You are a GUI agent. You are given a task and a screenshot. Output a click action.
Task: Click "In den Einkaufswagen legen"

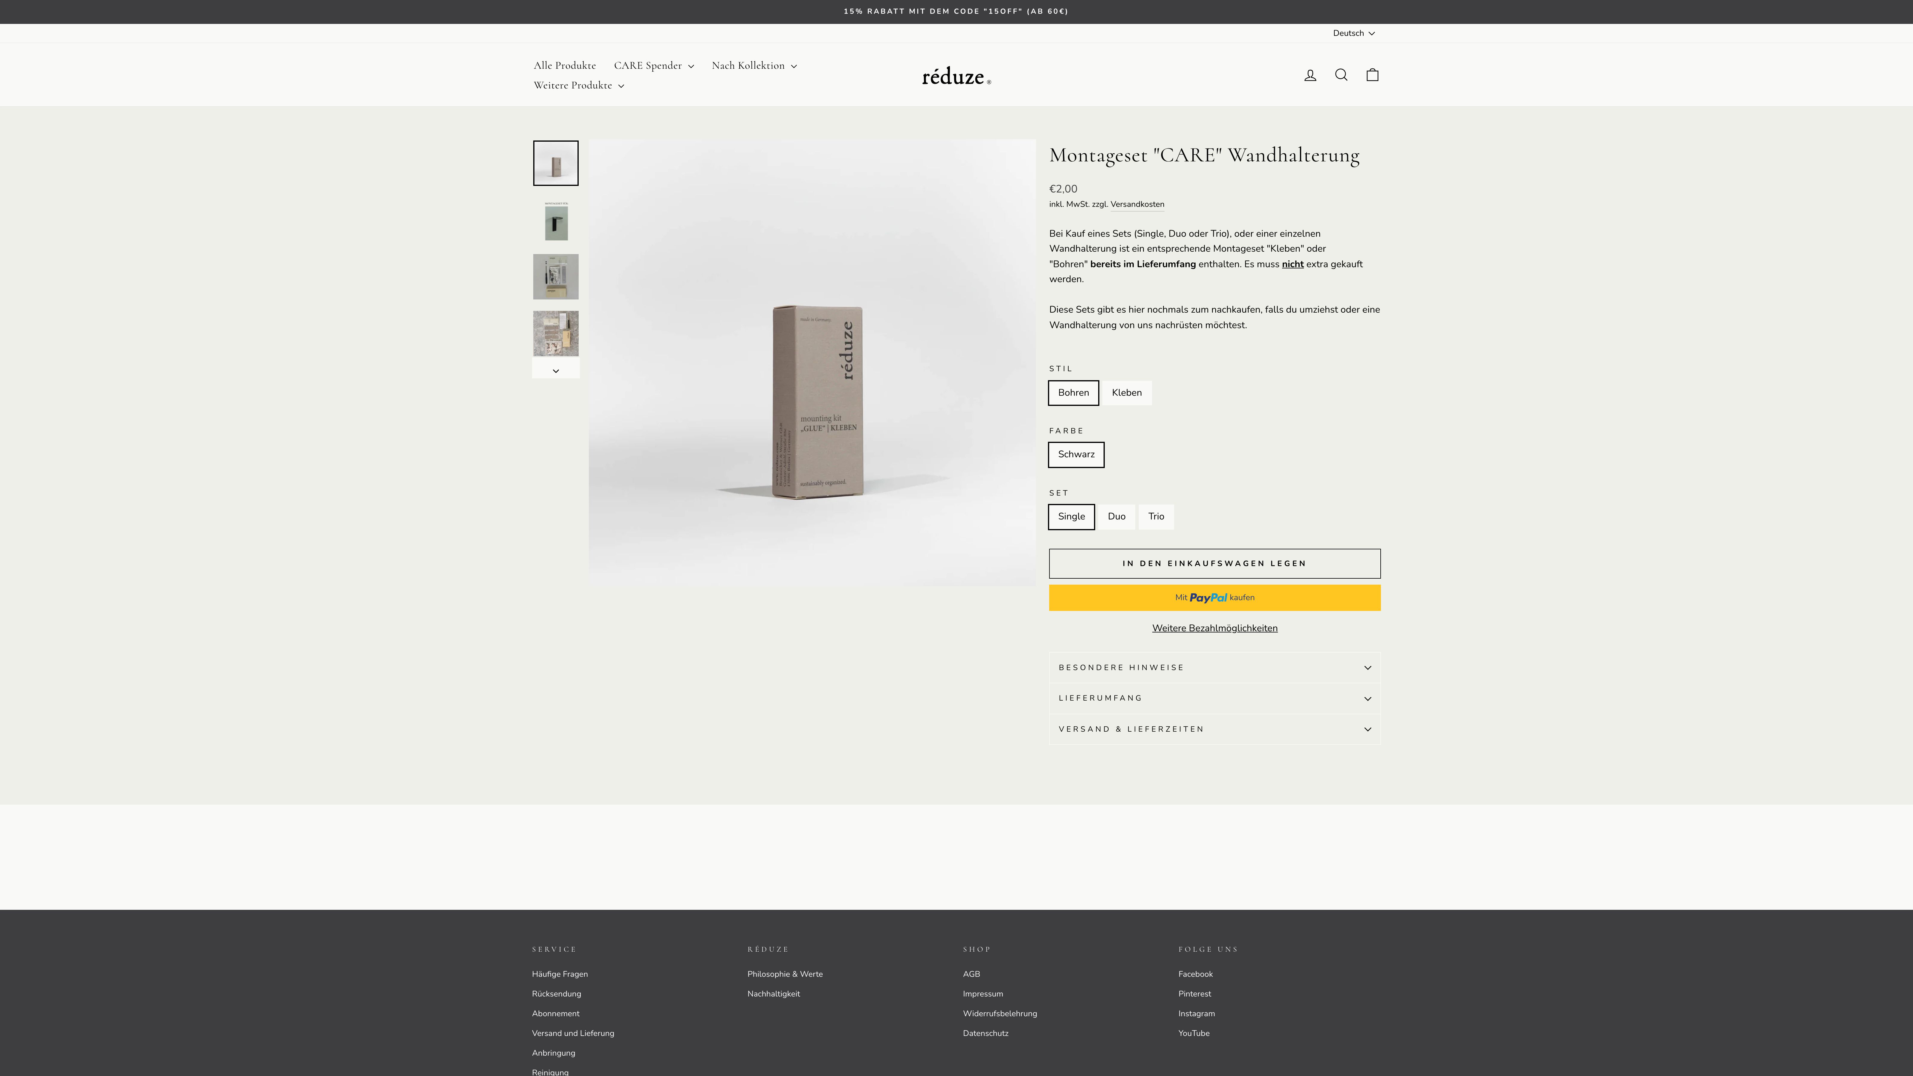(1214, 564)
